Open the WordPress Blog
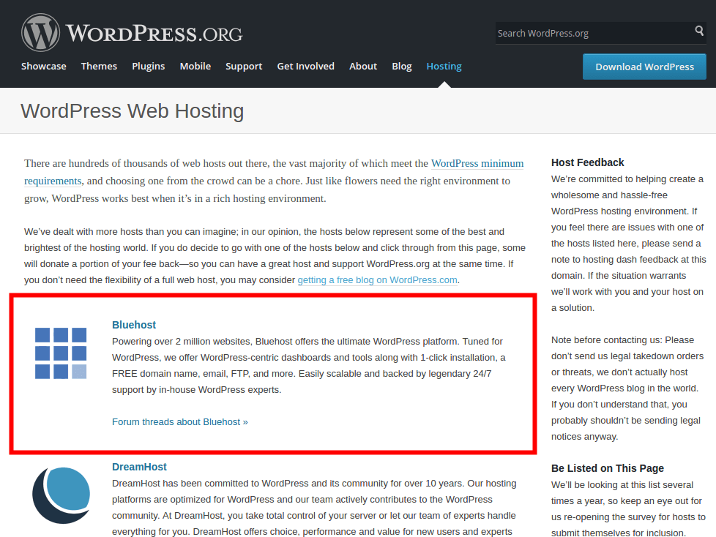This screenshot has width=716, height=537. (x=401, y=66)
